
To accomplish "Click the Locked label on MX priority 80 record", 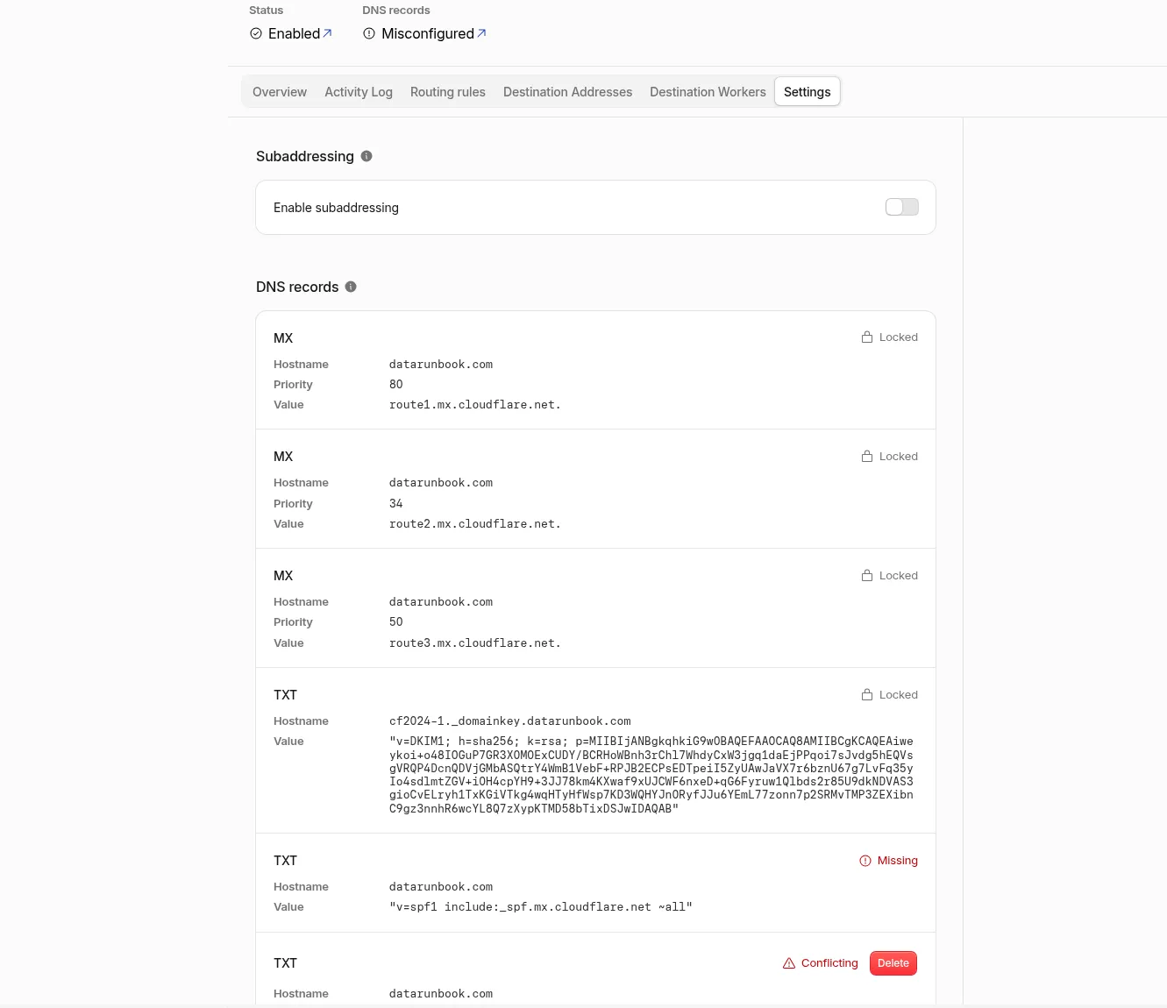I will [x=899, y=337].
